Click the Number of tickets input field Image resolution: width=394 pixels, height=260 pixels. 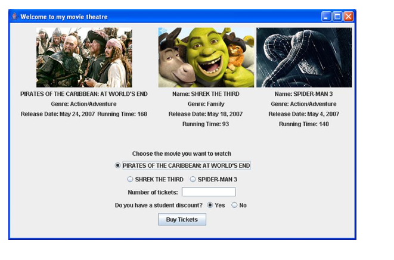point(209,192)
